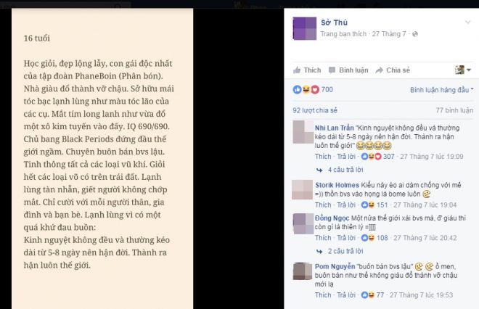Click the Bình luận speech bubble icon
The width and height of the screenshot is (479, 309).
pos(332,70)
